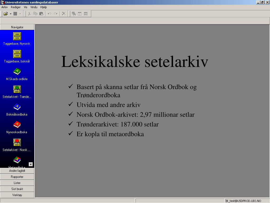Viewport: 270px width, 203px height.
Task: Switch to Verktøy section
Action: [17, 195]
